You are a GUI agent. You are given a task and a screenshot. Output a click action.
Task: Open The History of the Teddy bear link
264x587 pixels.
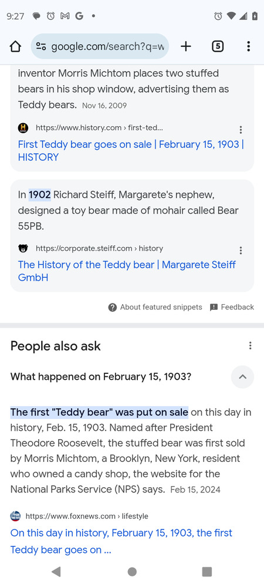127,271
